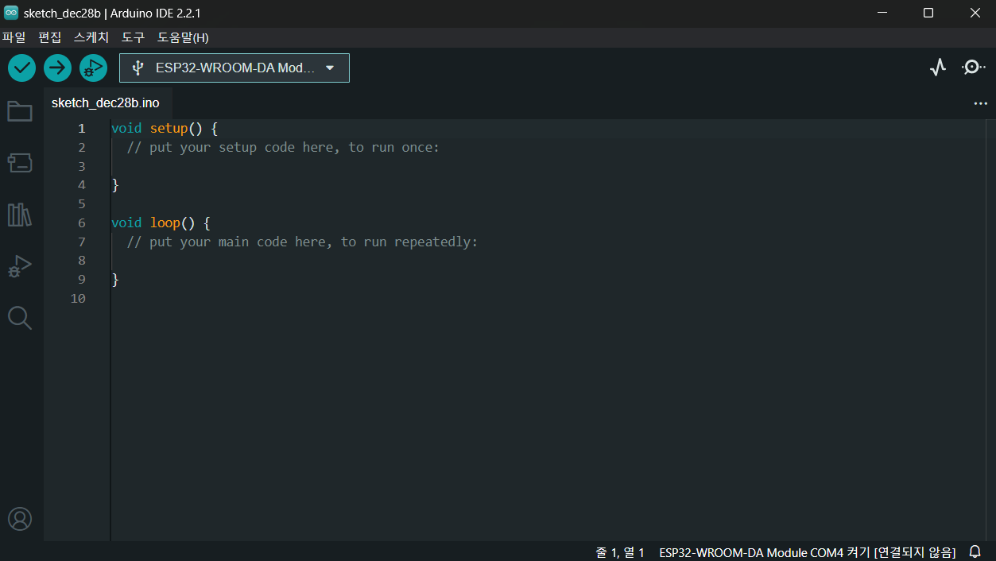996x561 pixels.
Task: Click the Arduino app logo in title bar
Action: point(11,13)
